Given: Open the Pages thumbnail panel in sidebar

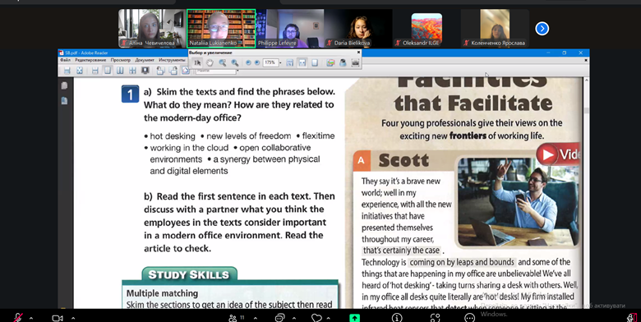Looking at the screenshot, I should coord(65,85).
